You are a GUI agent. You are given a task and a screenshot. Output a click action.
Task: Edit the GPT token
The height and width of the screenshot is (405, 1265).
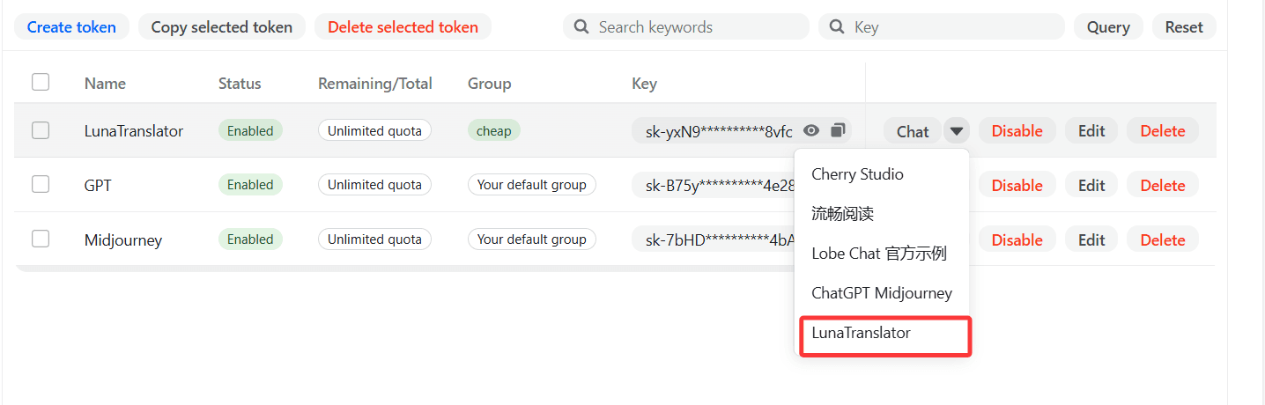(x=1091, y=185)
